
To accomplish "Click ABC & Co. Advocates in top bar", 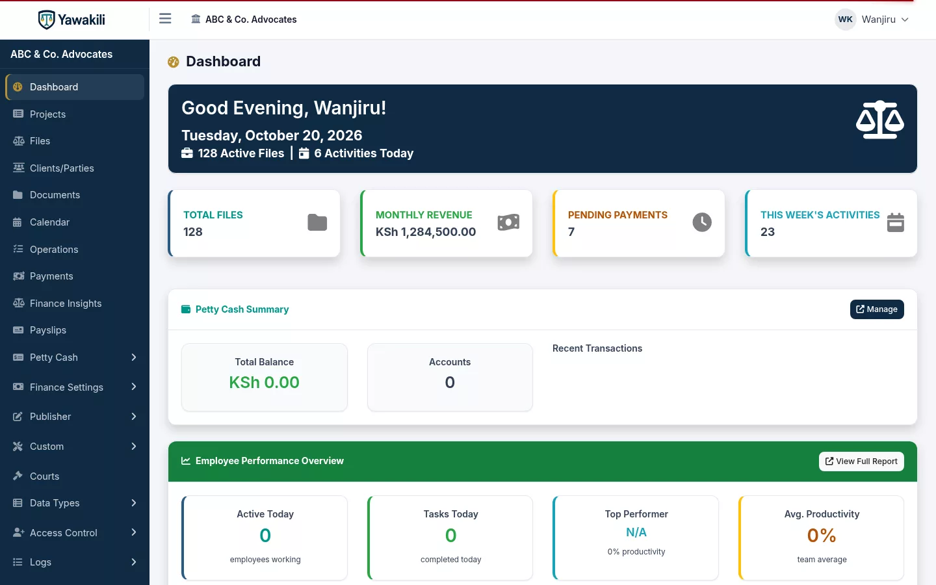I will (251, 19).
